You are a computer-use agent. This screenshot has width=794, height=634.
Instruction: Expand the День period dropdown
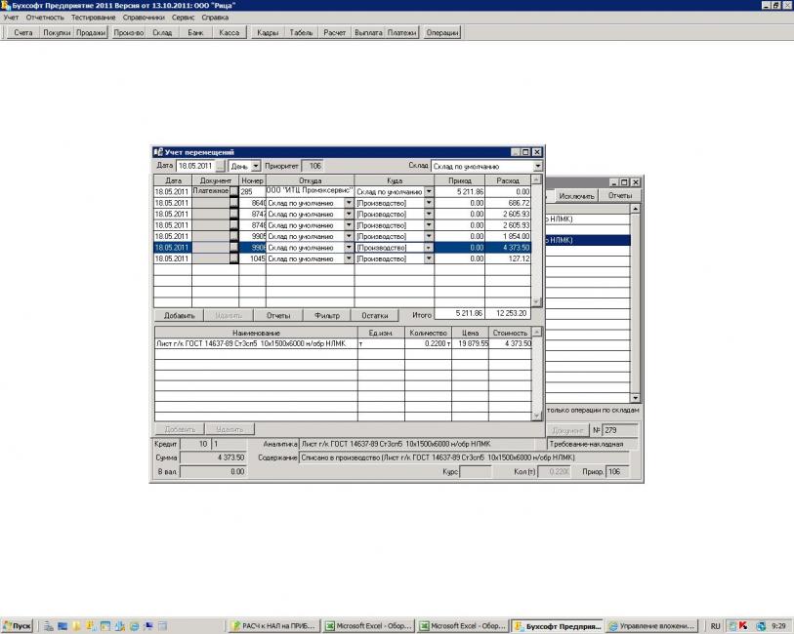tap(256, 167)
